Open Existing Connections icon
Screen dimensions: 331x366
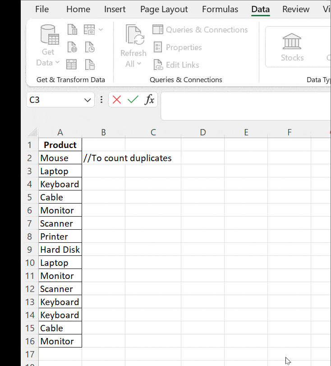[x=90, y=64]
